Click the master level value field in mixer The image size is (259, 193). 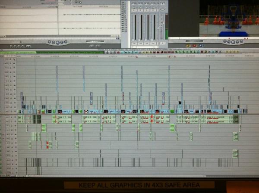(163, 44)
